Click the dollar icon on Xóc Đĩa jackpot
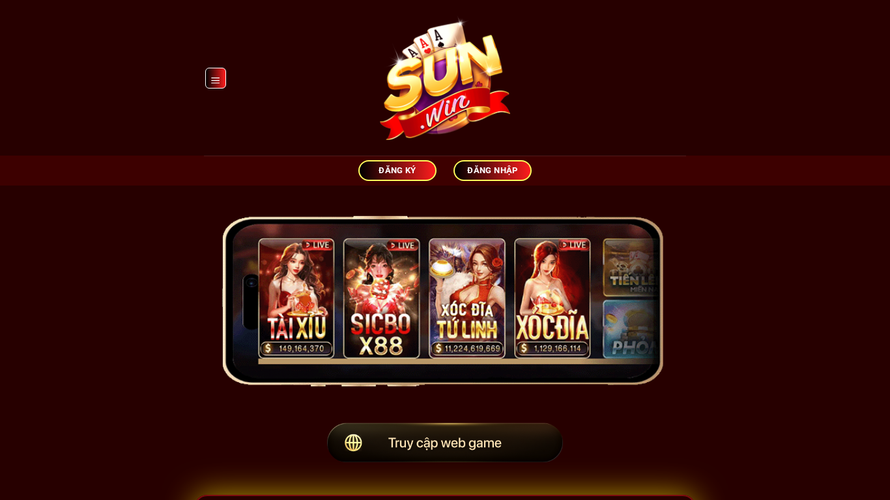 click(x=524, y=349)
